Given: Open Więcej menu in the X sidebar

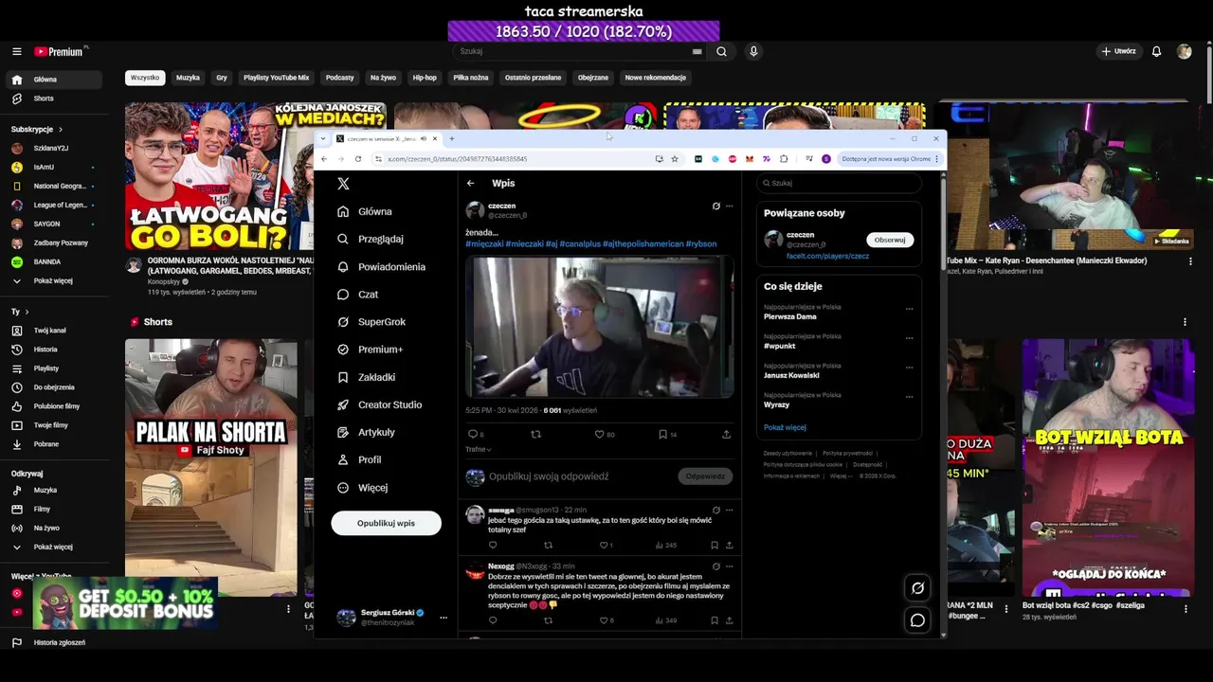Looking at the screenshot, I should click(x=363, y=488).
